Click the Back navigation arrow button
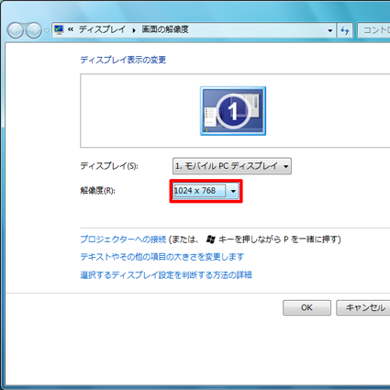Viewport: 390px width, 390px height. pos(16,30)
